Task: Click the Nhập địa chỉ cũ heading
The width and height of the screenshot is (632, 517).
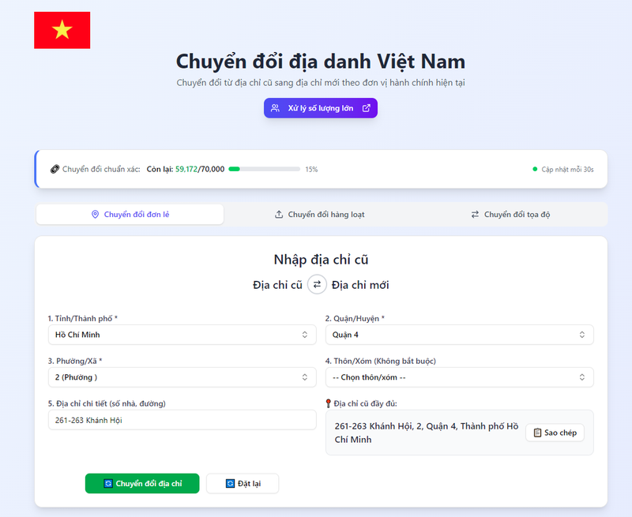Action: click(x=321, y=260)
